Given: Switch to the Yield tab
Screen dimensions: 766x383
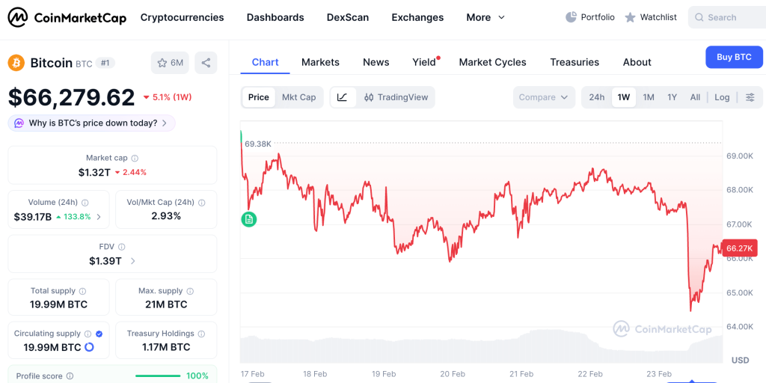Looking at the screenshot, I should (424, 62).
